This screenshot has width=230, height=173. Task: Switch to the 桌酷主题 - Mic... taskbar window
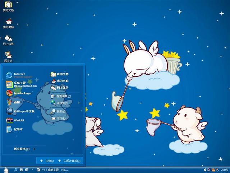coord(52,170)
